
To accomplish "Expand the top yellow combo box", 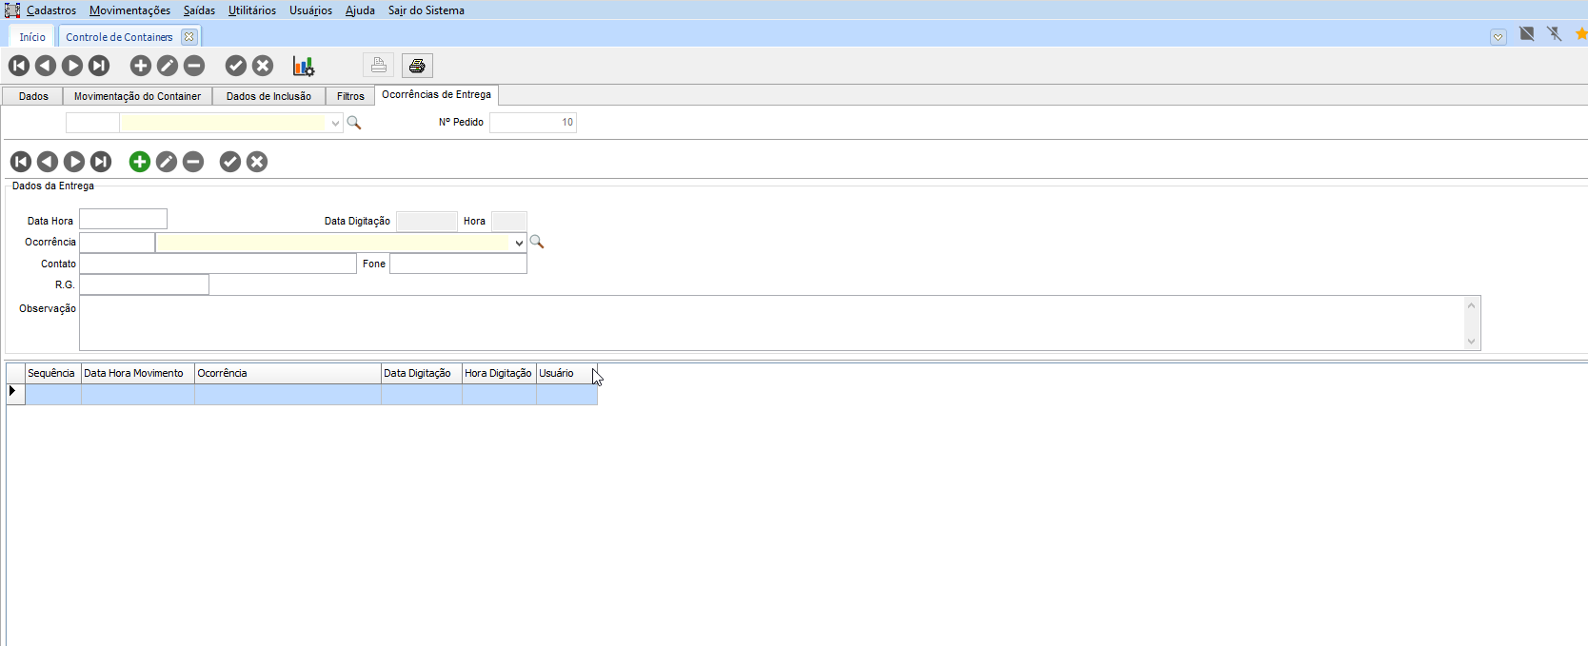I will [x=335, y=123].
